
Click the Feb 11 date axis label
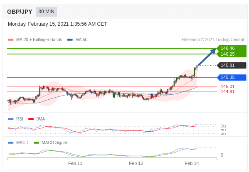click(75, 163)
